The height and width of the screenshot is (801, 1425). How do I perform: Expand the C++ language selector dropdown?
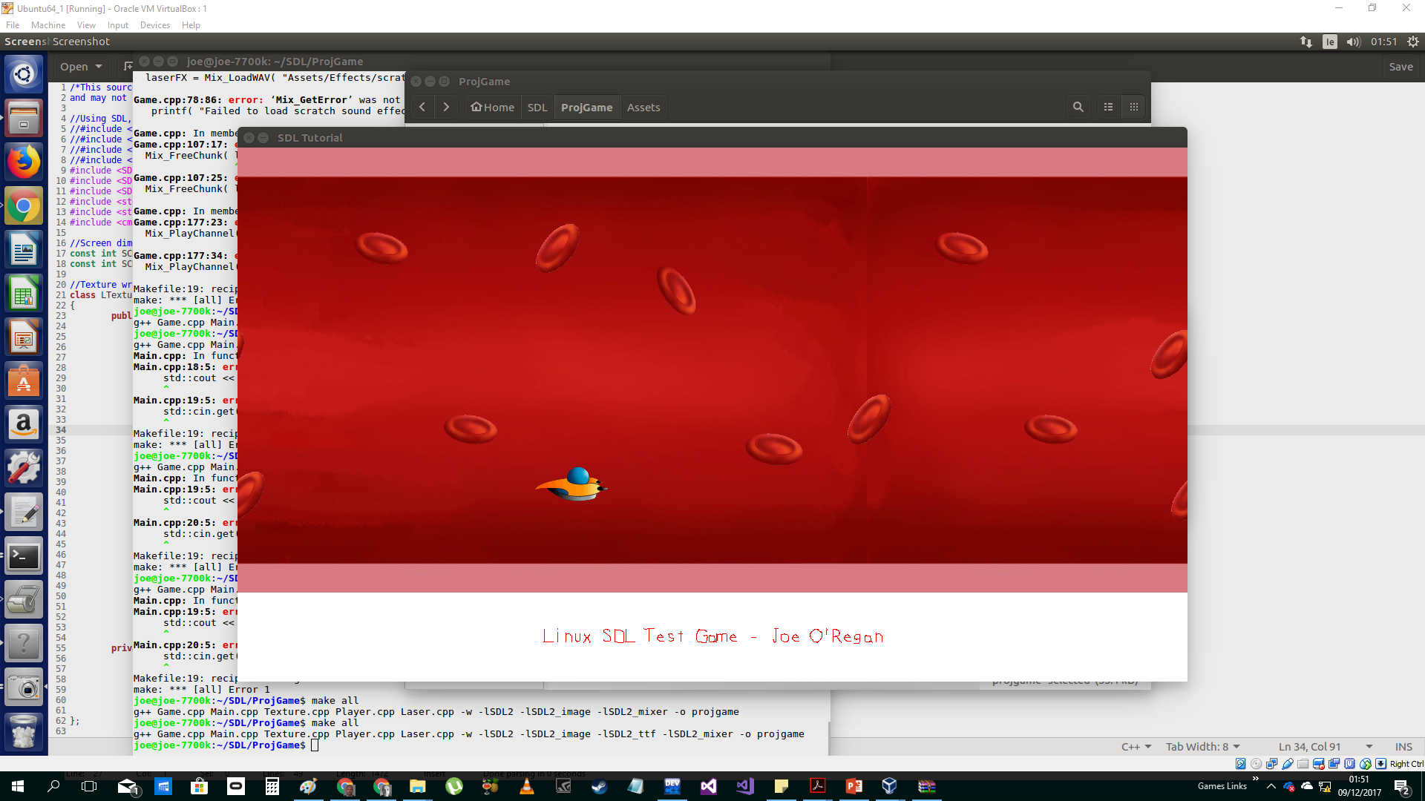click(x=1136, y=746)
